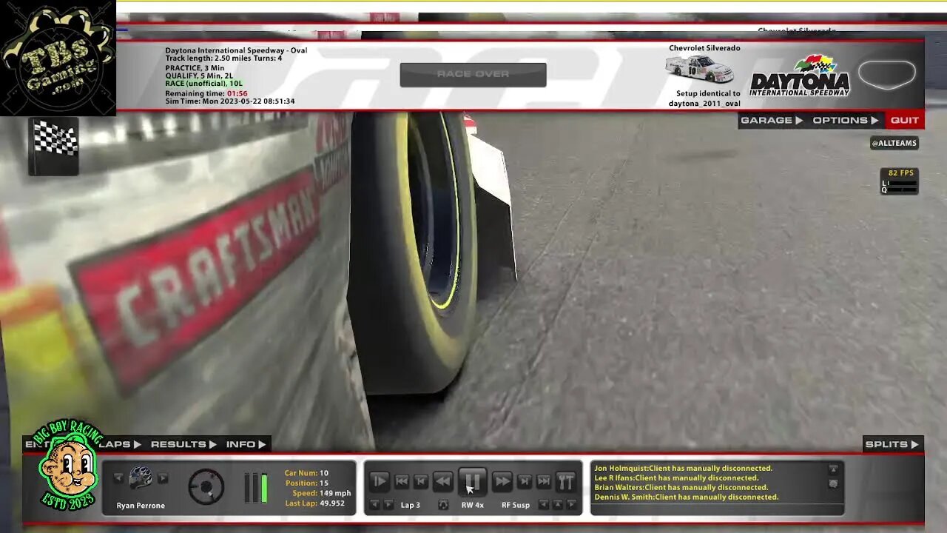Jump to the end of the replay
947x533 pixels.
544,482
